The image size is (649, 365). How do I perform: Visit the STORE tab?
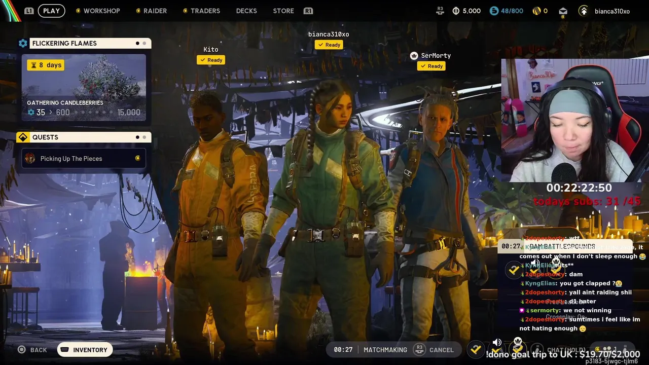[283, 11]
